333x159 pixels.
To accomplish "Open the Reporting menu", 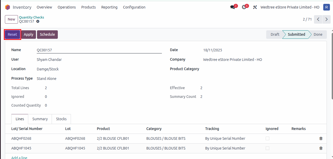I will [109, 7].
